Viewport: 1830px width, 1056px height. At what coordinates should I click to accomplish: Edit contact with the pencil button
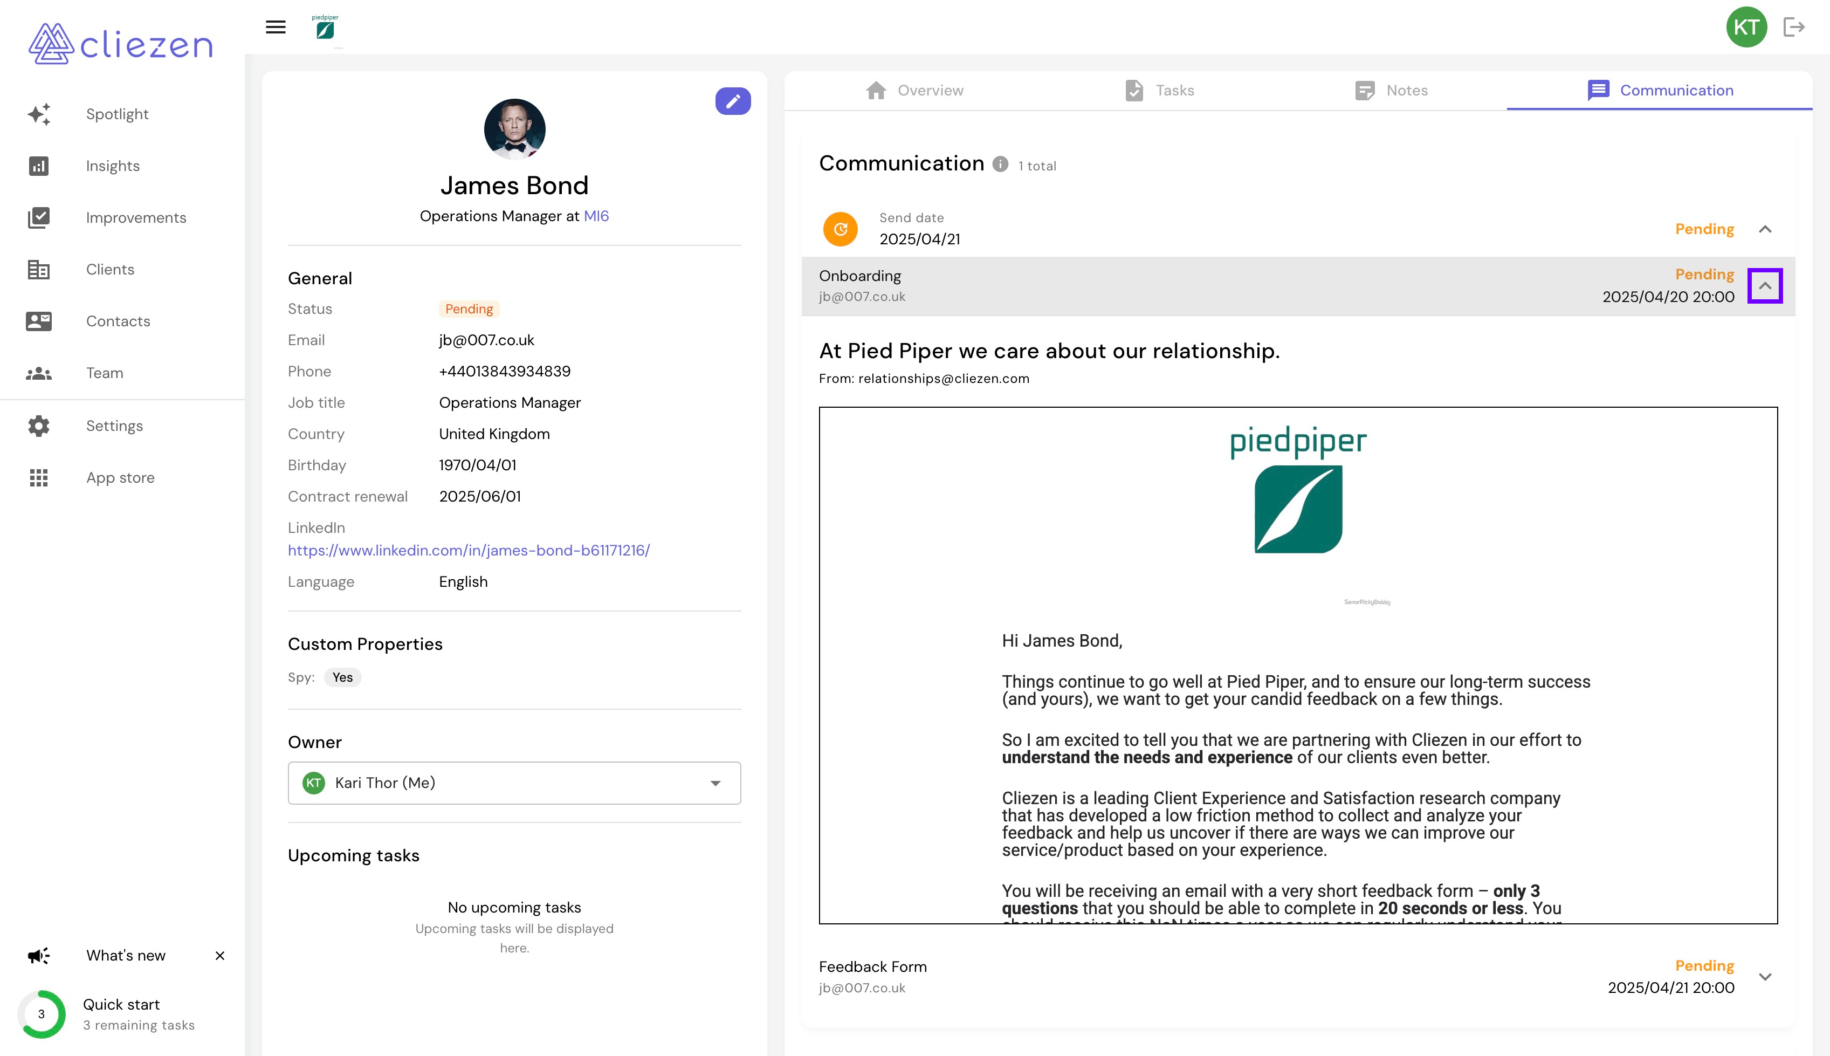pos(732,101)
